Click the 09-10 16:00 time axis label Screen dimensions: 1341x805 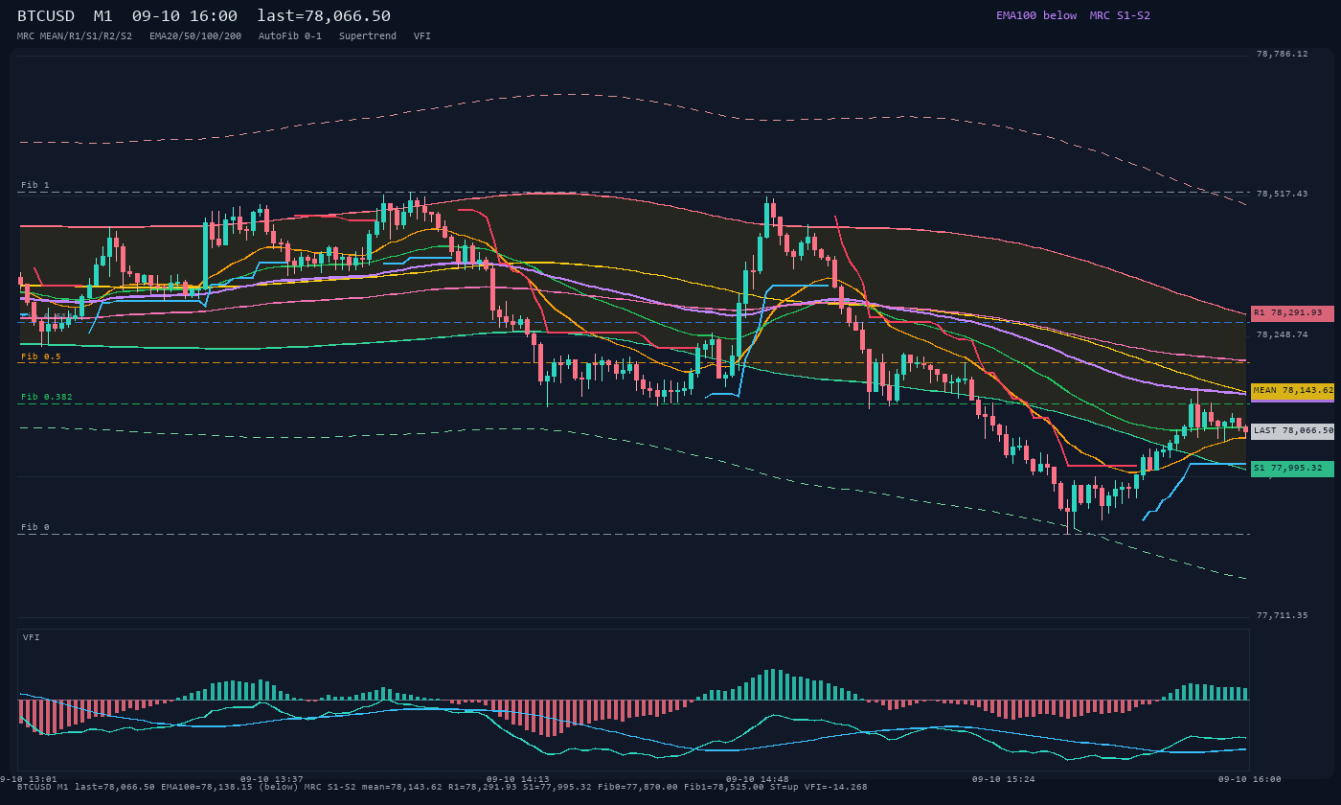(x=1250, y=779)
